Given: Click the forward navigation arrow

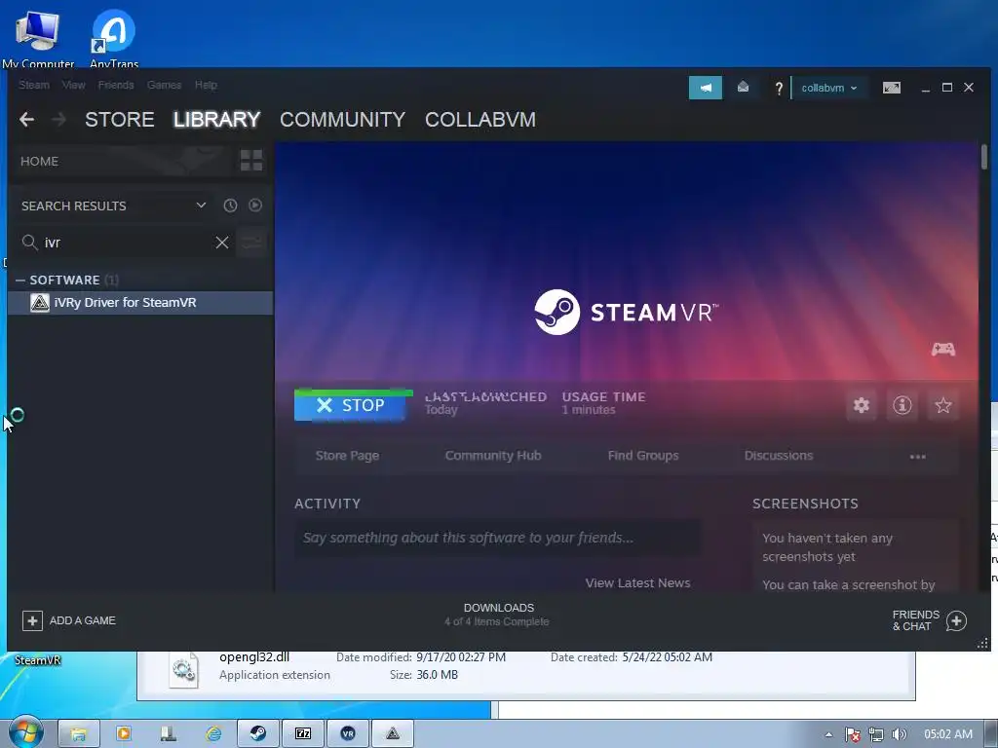Looking at the screenshot, I should 58,119.
